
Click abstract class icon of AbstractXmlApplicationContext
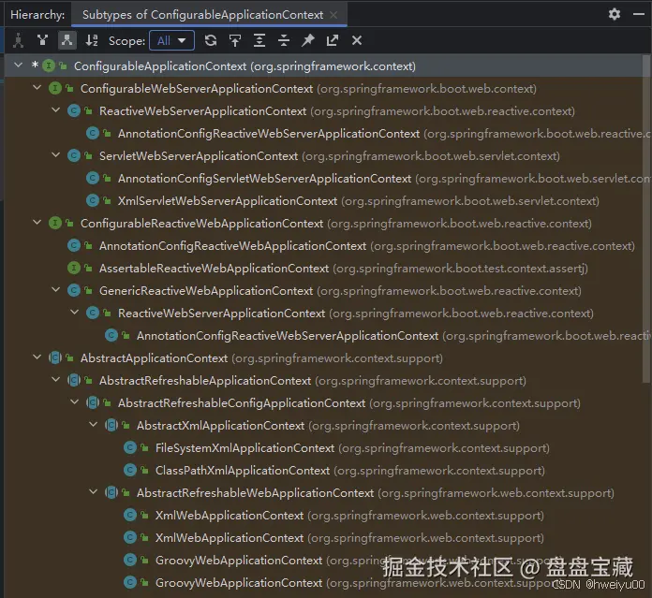tap(111, 425)
